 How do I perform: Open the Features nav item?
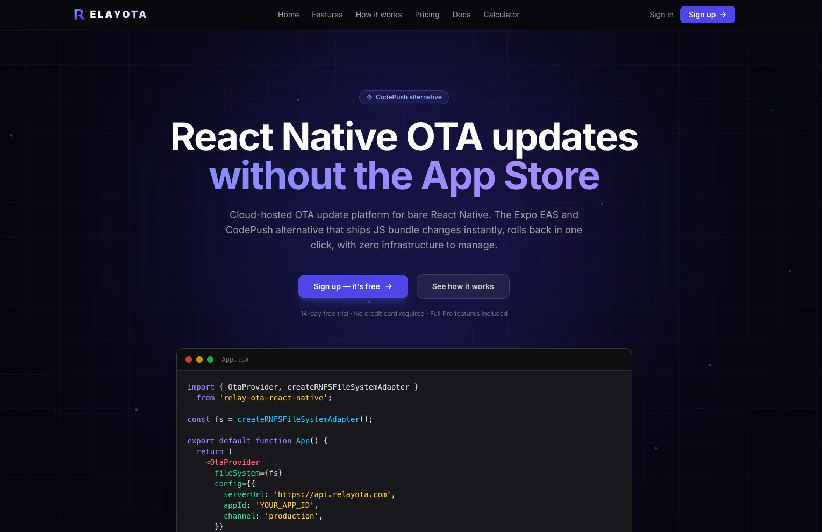click(327, 15)
